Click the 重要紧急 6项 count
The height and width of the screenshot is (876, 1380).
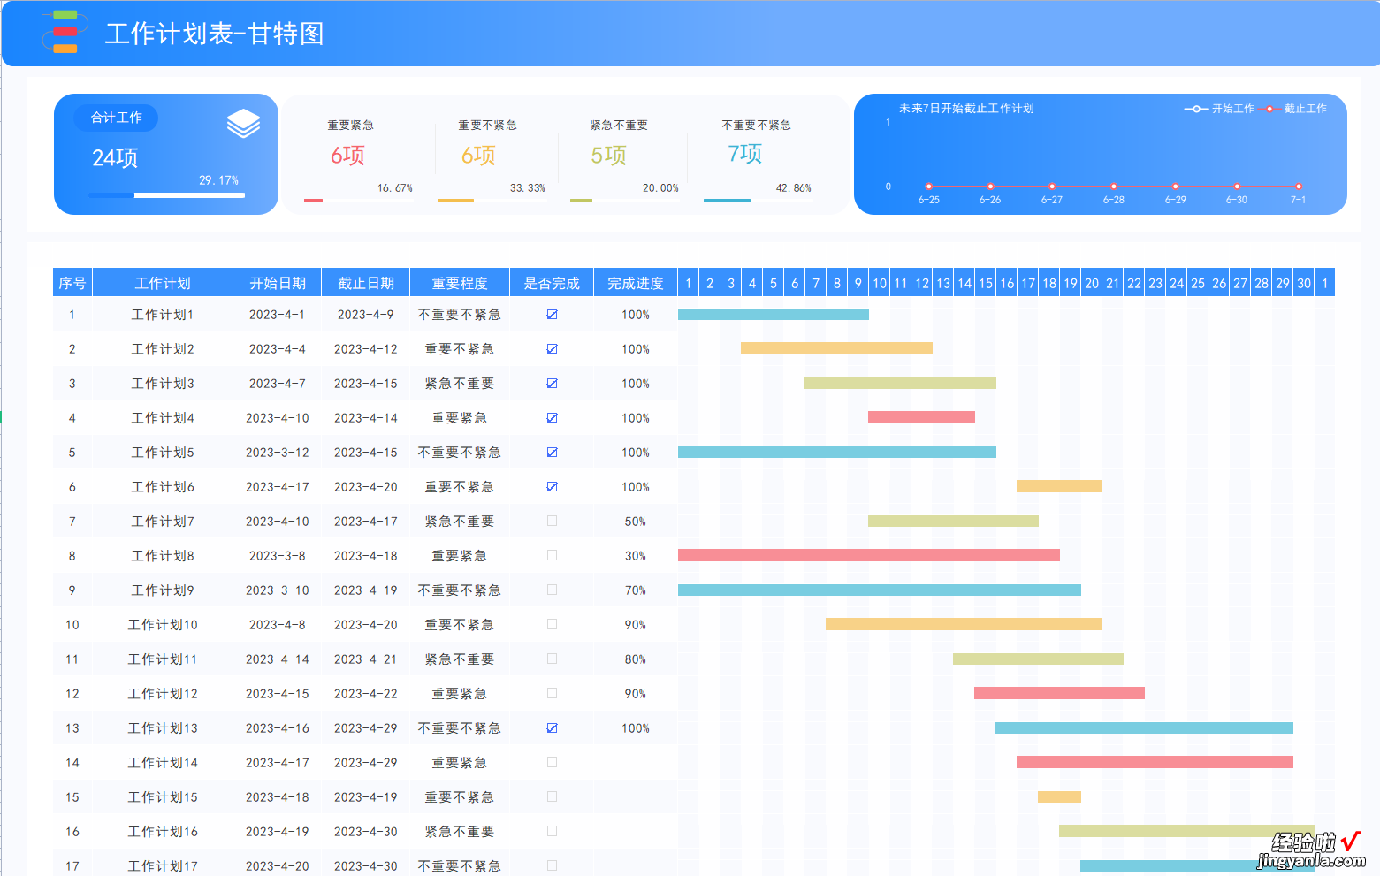347,156
